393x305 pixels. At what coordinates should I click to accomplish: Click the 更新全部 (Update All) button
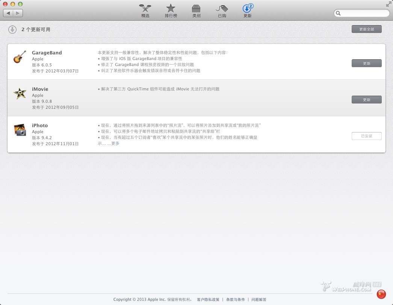pos(366,29)
